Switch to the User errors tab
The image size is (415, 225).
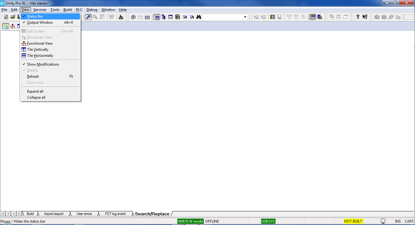[x=84, y=214]
